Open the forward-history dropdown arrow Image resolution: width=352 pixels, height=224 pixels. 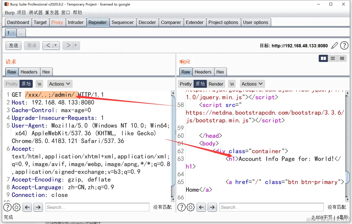[76, 45]
